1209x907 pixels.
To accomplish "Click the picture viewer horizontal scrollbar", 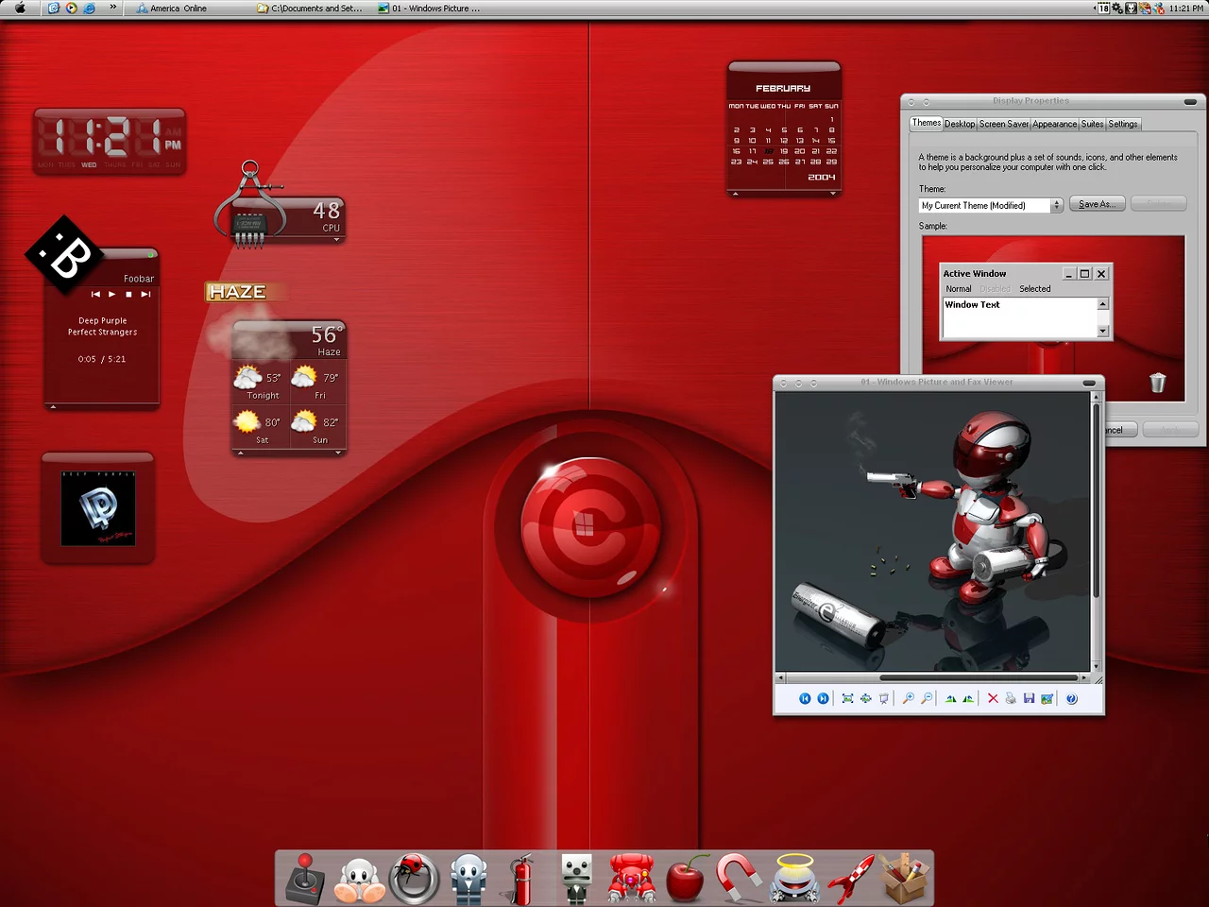I will coord(978,677).
